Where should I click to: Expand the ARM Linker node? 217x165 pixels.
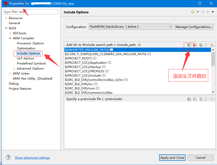point(10,74)
